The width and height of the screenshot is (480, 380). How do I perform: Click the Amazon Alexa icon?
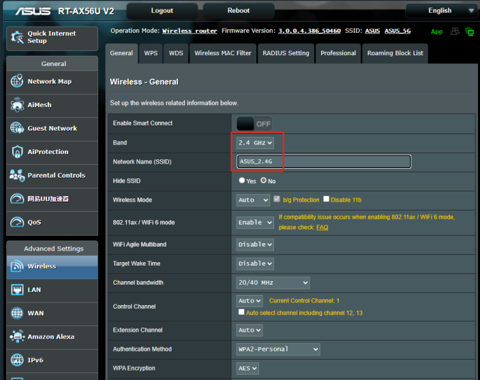click(17, 336)
